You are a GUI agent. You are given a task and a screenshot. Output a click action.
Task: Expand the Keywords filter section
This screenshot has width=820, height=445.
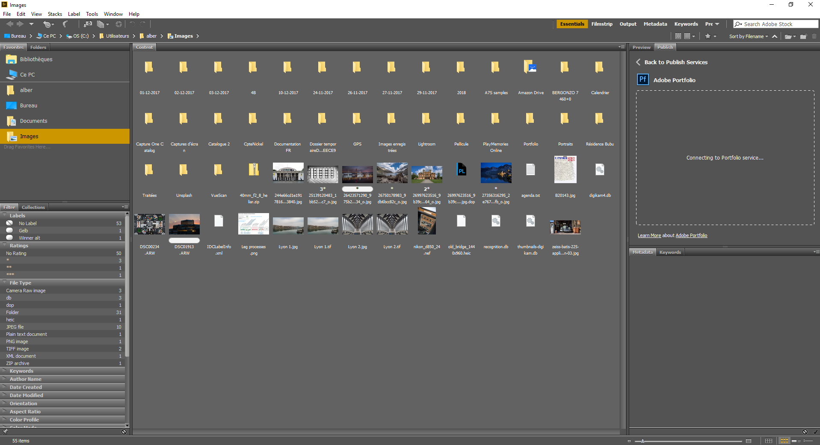21,371
